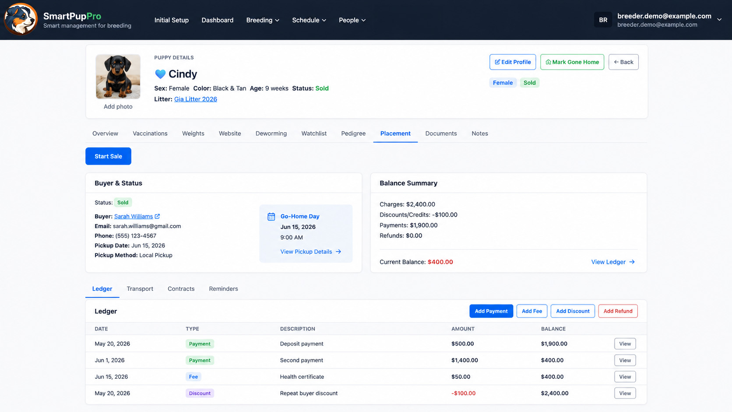Open the Weights tab
This screenshot has height=412, width=732.
coord(193,134)
